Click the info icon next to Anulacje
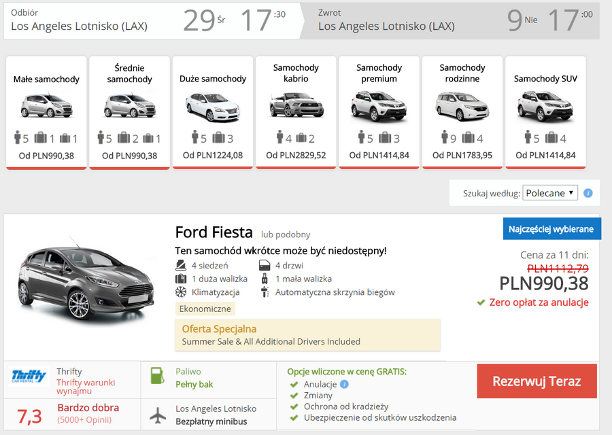The height and width of the screenshot is (435, 612). click(x=344, y=384)
